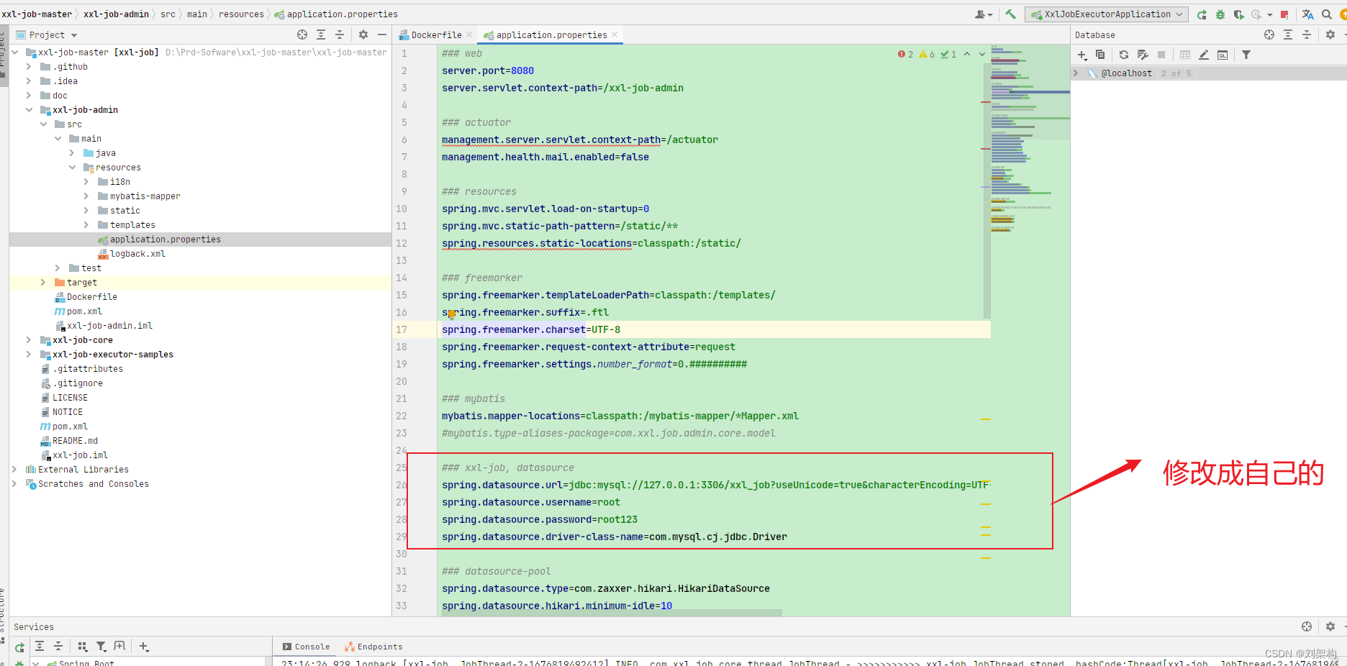This screenshot has height=666, width=1347.
Task: Expand the templates folder
Action: point(86,225)
